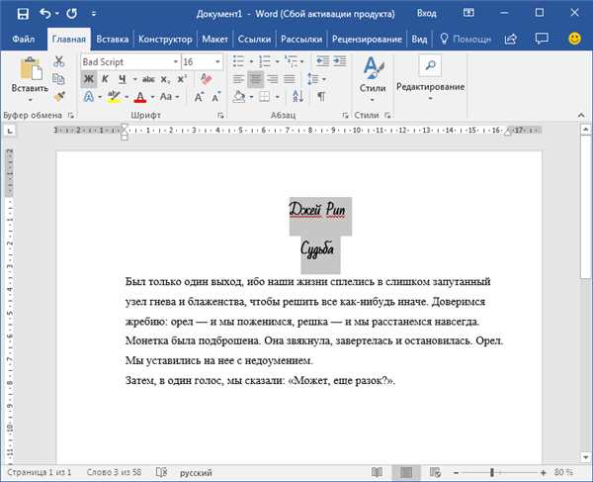Switch to the Рецензирование tab
593x482 pixels.
[x=367, y=40]
